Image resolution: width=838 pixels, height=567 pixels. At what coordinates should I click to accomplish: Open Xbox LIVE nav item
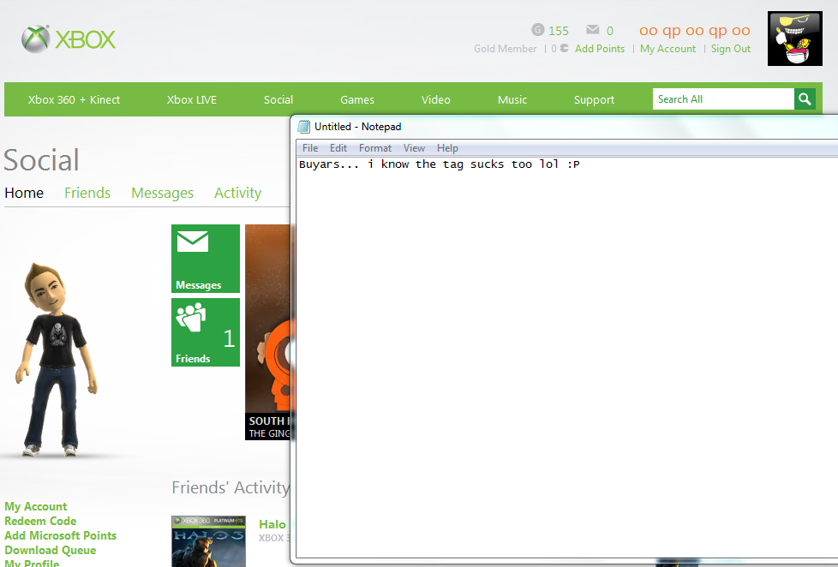point(191,99)
